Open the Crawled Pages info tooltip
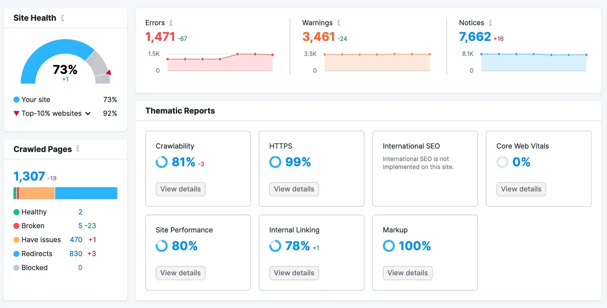 (x=78, y=149)
